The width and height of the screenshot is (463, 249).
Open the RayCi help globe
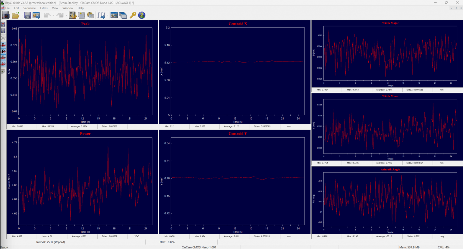coord(141,15)
